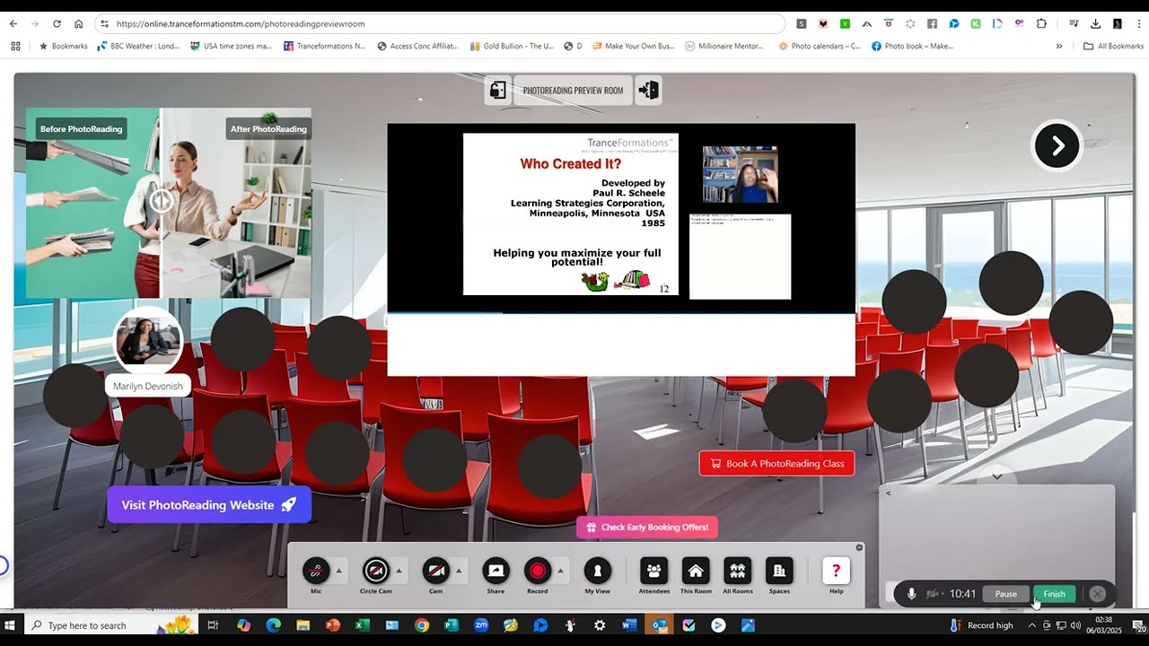Open Bookmarks star shortcut

tap(63, 46)
